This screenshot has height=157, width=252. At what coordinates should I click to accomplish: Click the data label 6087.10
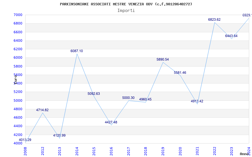point(77,51)
